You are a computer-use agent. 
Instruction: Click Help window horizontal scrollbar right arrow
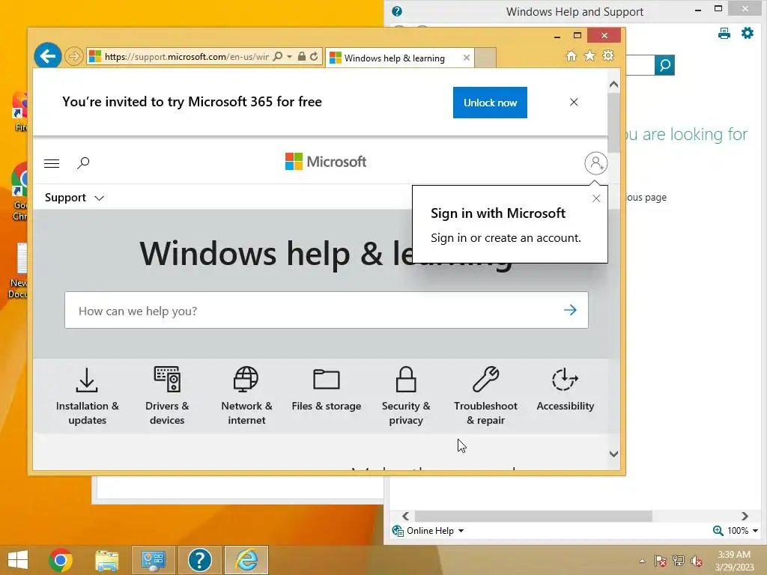click(x=745, y=516)
